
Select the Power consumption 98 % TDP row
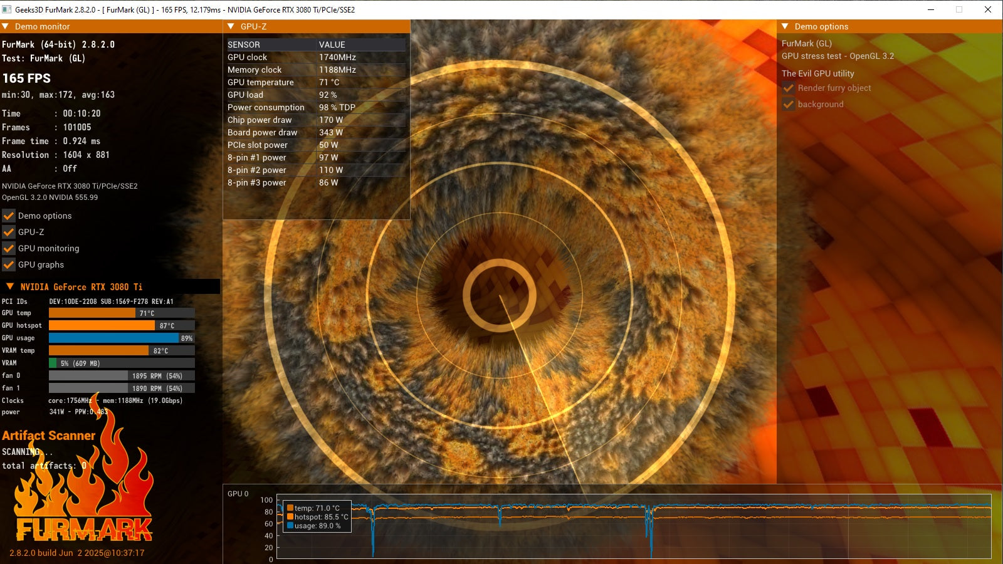click(x=317, y=107)
